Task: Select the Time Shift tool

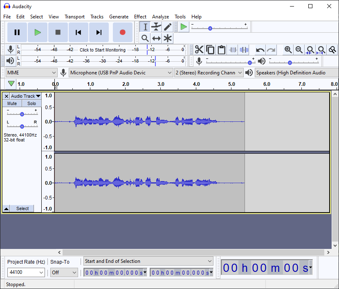Action: point(156,38)
